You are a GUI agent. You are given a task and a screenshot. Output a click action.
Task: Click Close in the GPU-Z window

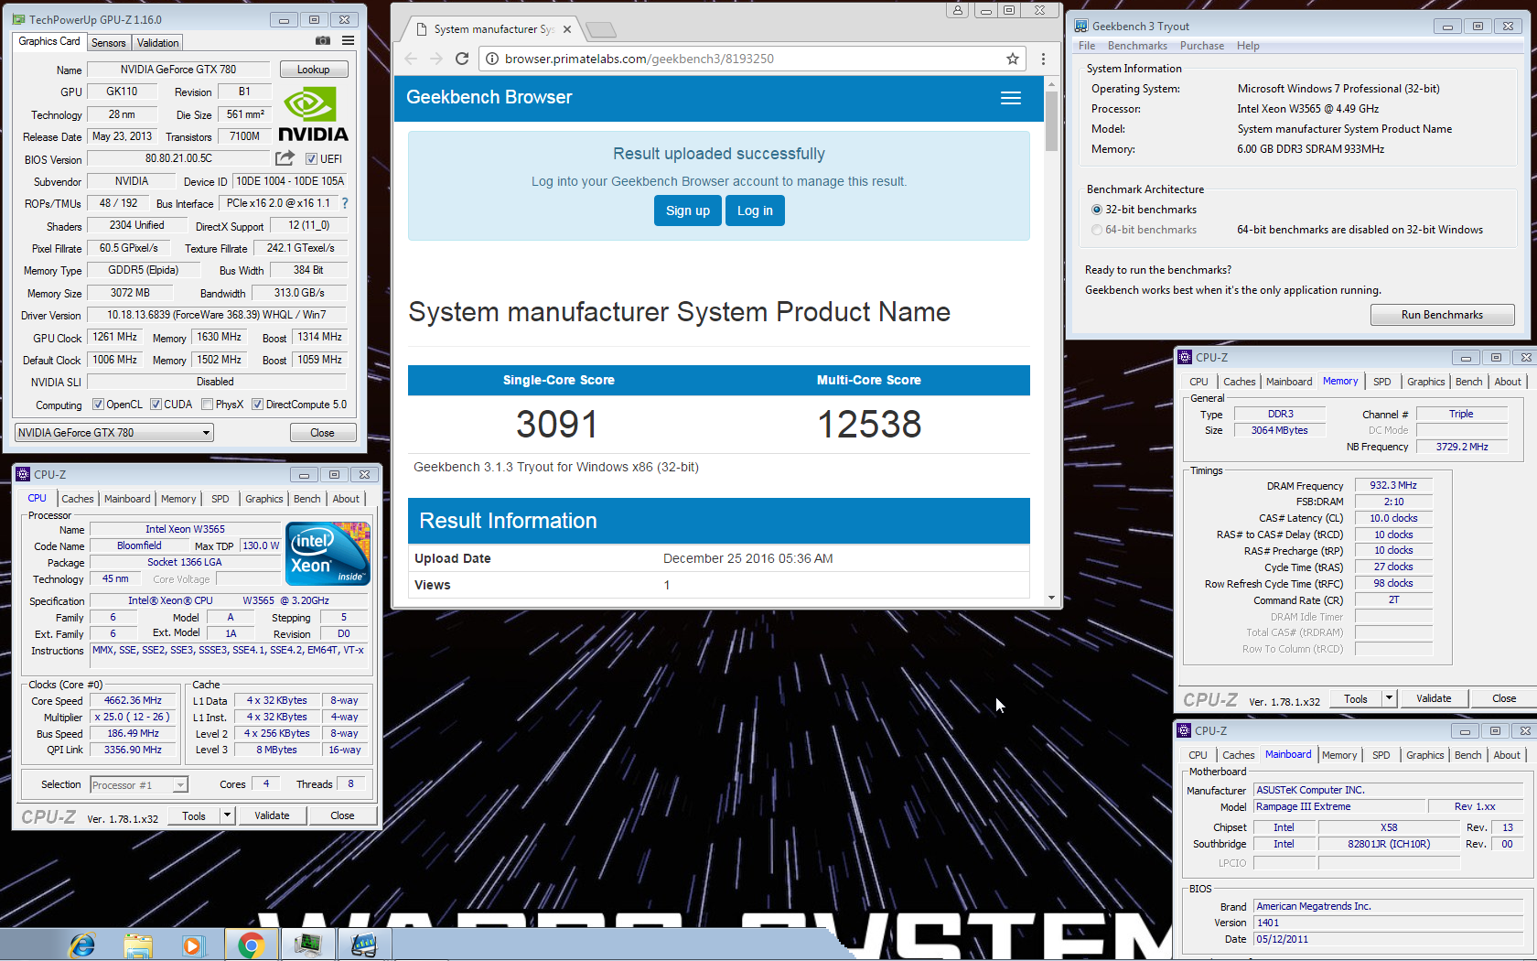[x=322, y=432]
